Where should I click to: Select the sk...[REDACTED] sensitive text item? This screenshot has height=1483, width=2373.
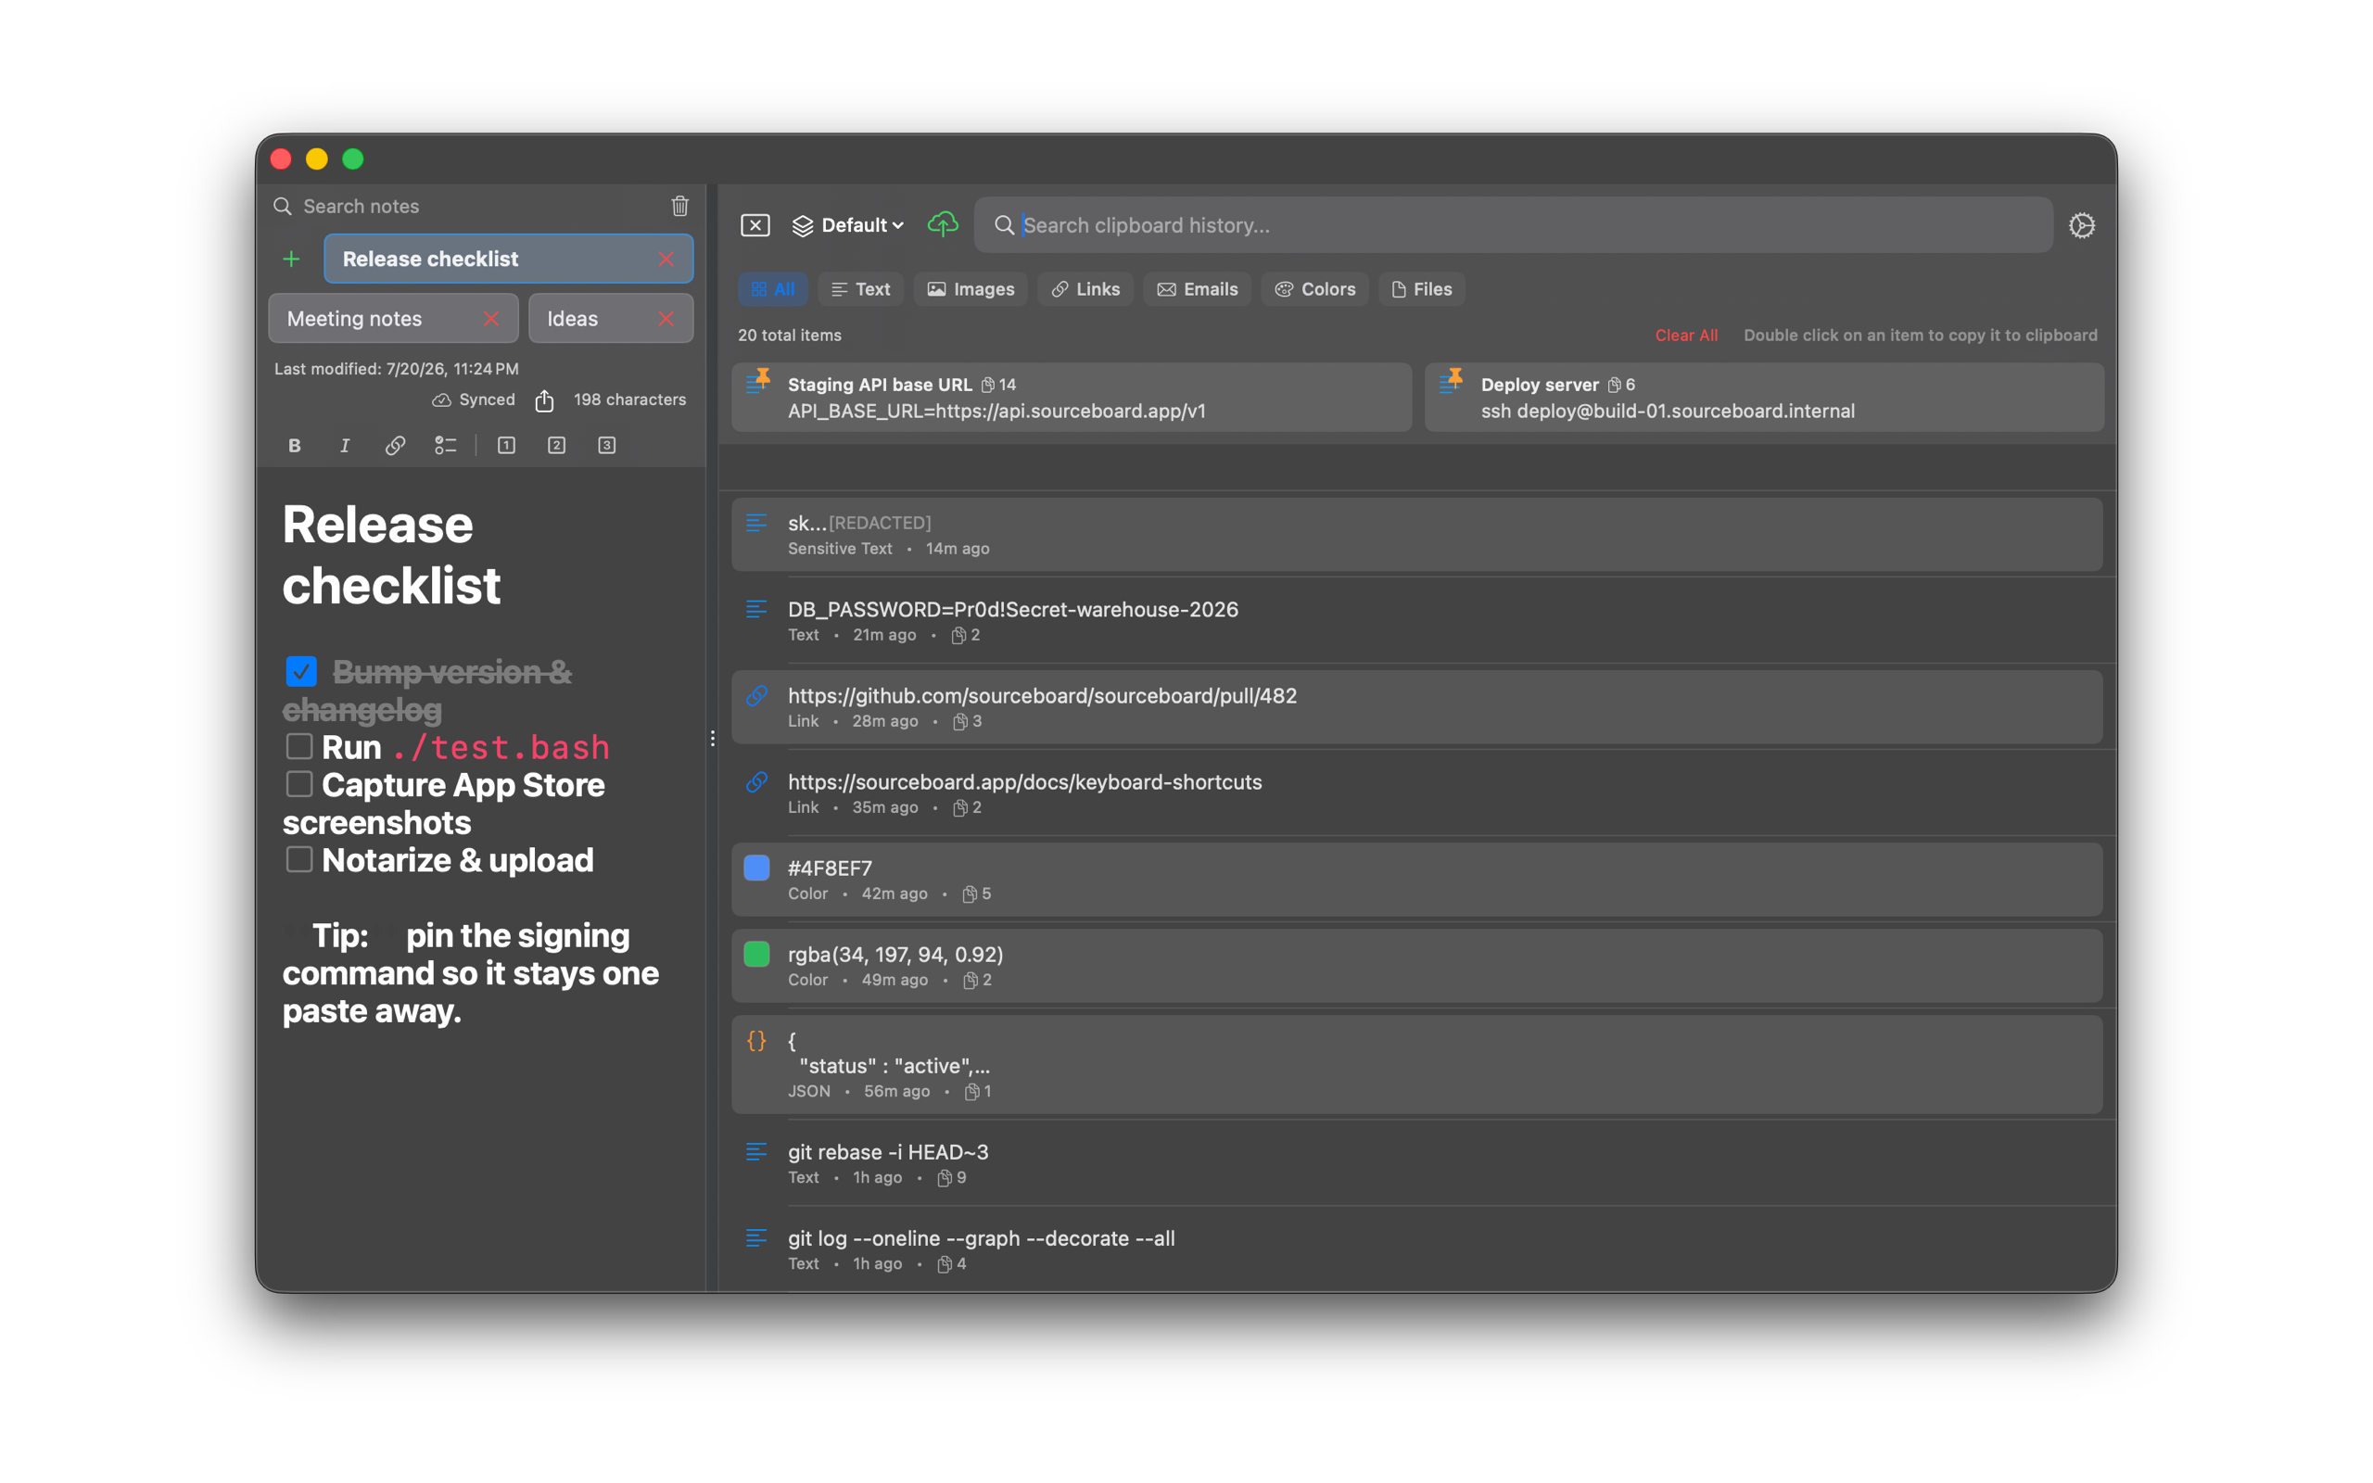[1417, 535]
